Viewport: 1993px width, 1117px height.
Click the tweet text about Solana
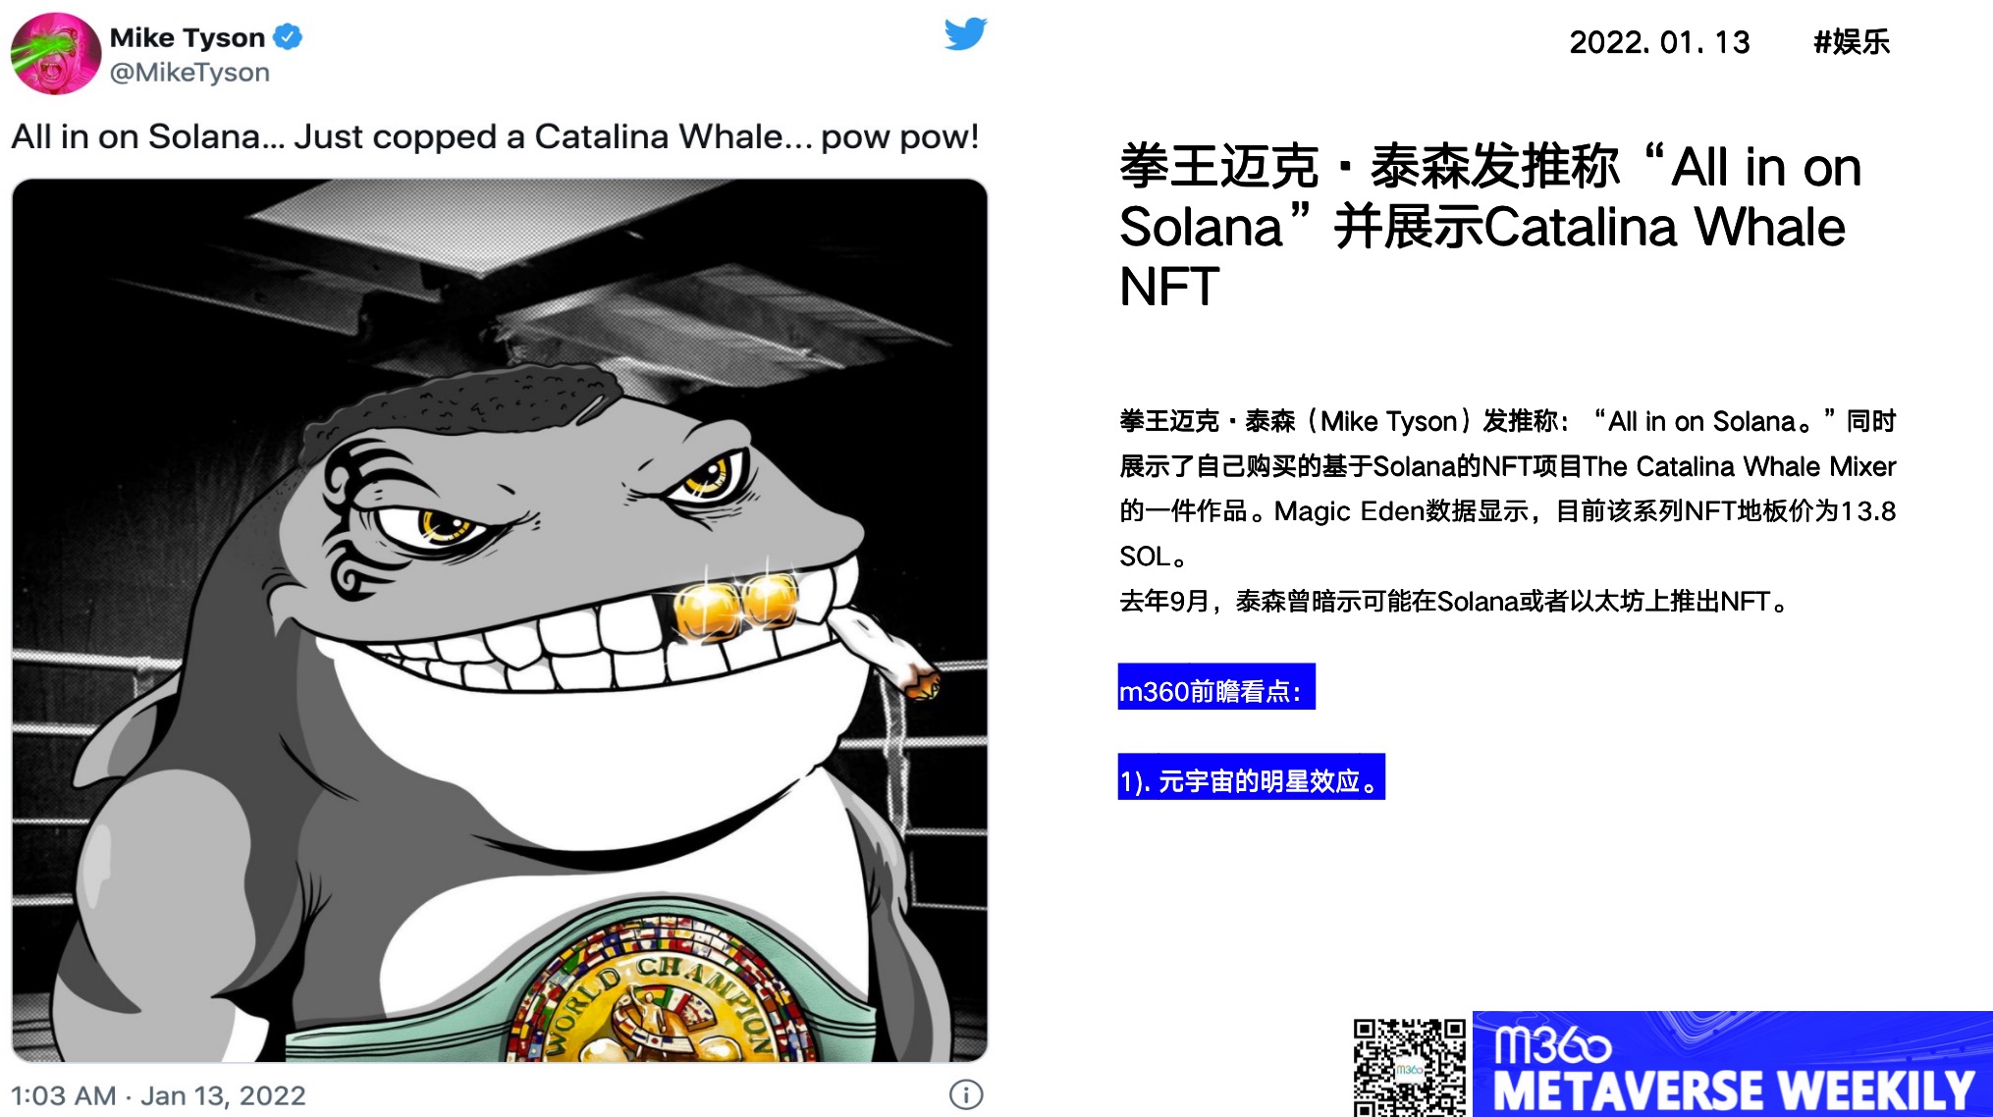[495, 136]
